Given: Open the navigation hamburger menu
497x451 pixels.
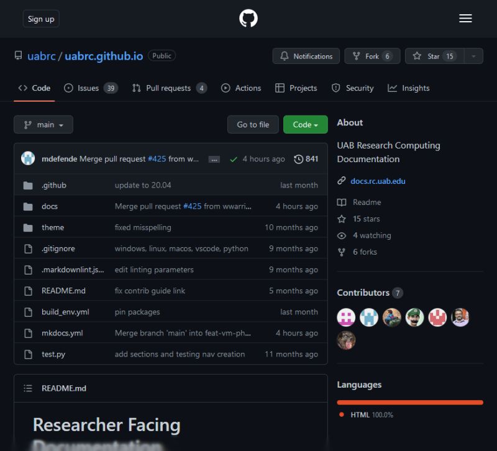Looking at the screenshot, I should (465, 18).
